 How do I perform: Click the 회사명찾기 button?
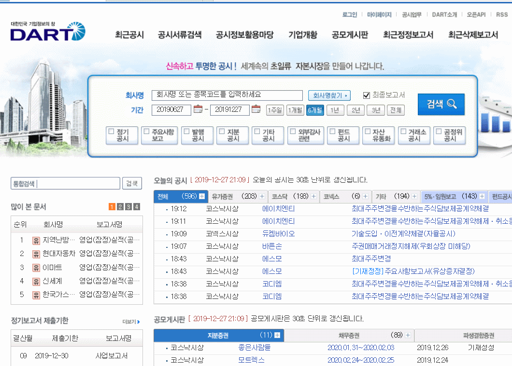click(x=329, y=95)
